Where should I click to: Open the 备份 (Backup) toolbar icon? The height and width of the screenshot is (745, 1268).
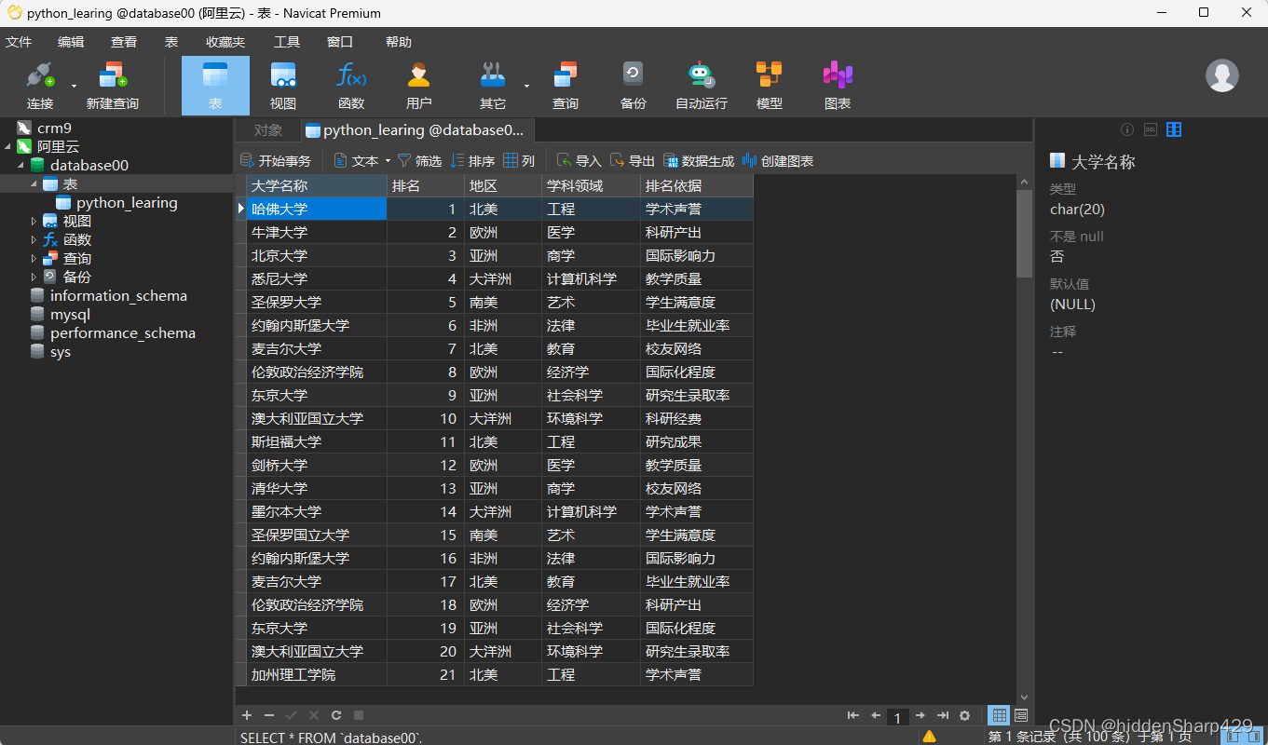tap(634, 85)
